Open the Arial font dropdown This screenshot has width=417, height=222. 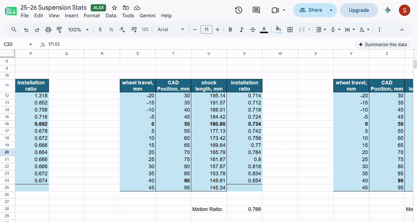click(170, 29)
